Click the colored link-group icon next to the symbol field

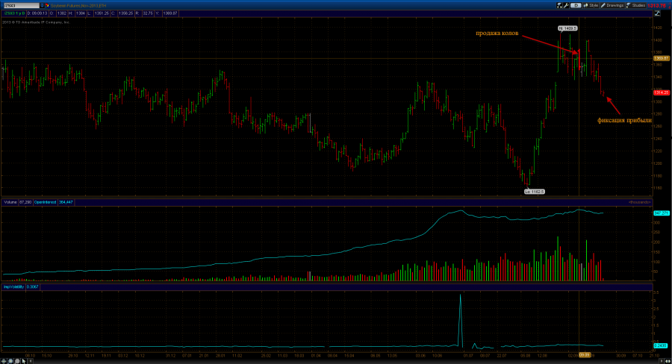48,5
